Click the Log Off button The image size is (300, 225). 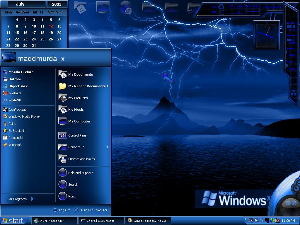click(x=61, y=210)
